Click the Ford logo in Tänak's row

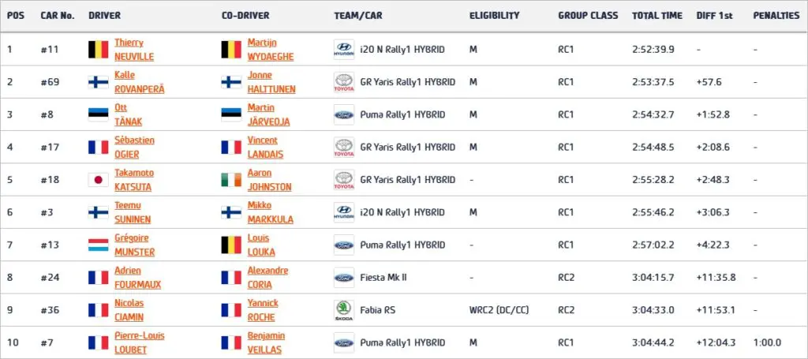(x=344, y=114)
